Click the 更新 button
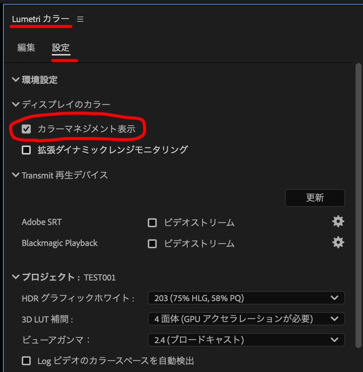 click(315, 198)
